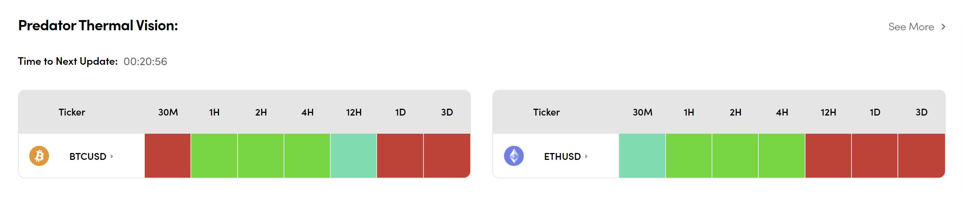Click the 4H header in BTCUSD table

(307, 112)
